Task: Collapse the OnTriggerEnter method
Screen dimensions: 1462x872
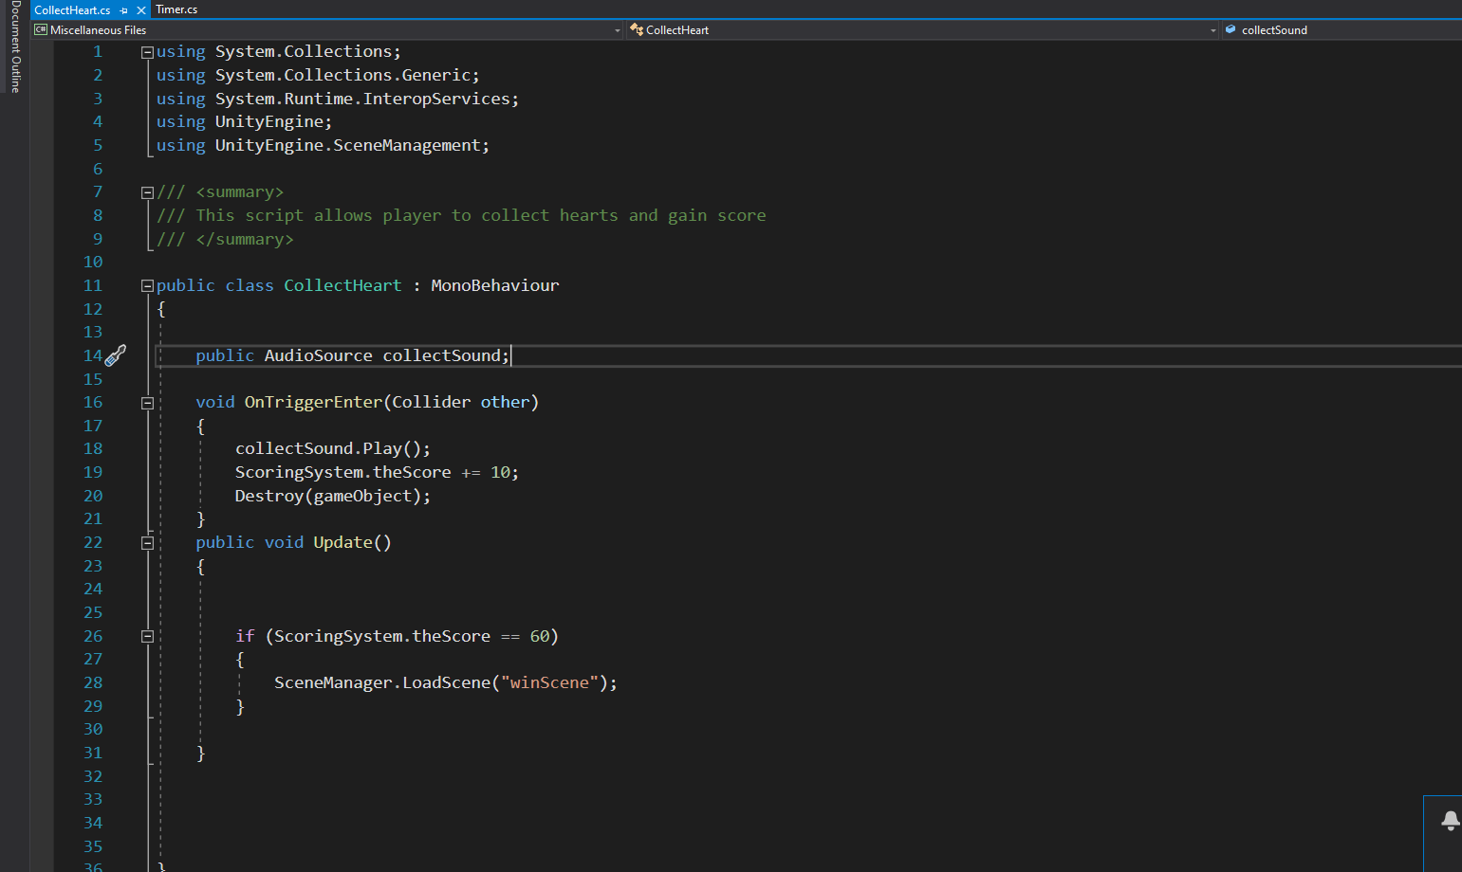Action: click(x=147, y=403)
